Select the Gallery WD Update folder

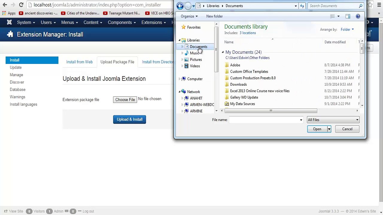point(244,97)
